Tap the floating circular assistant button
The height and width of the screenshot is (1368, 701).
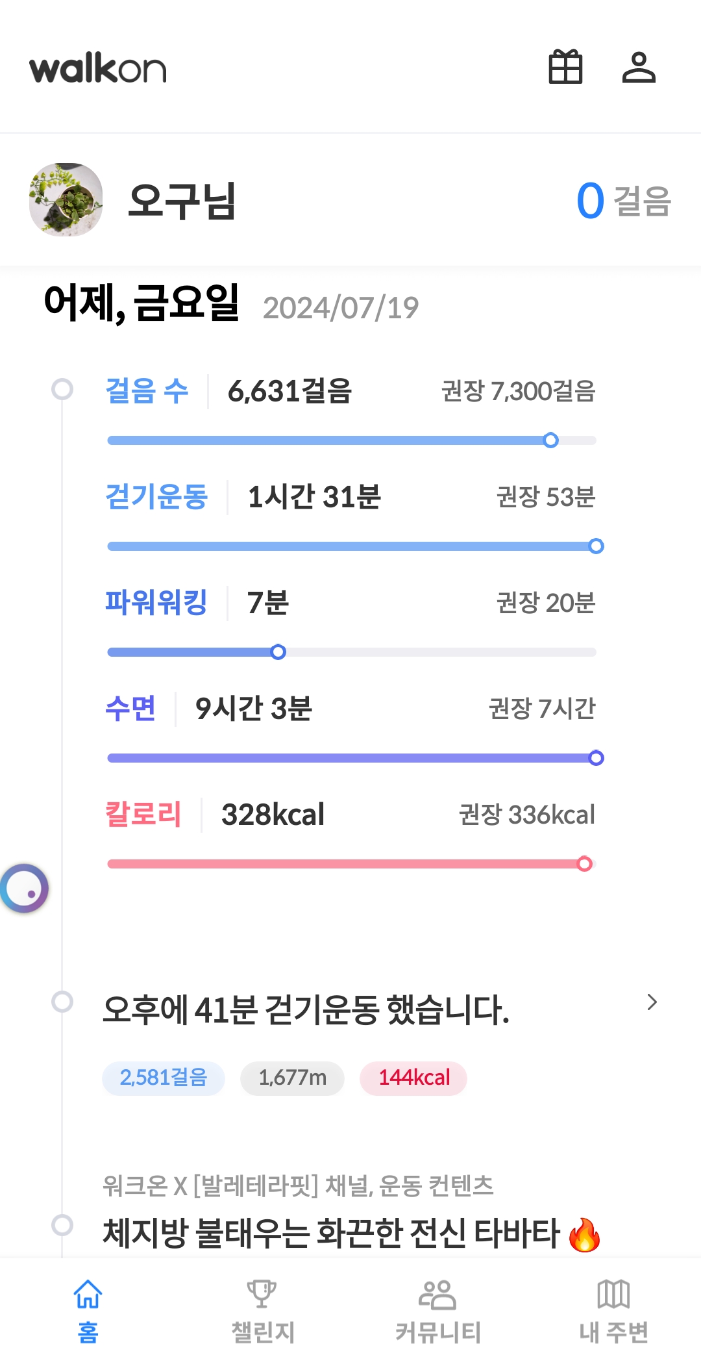25,889
